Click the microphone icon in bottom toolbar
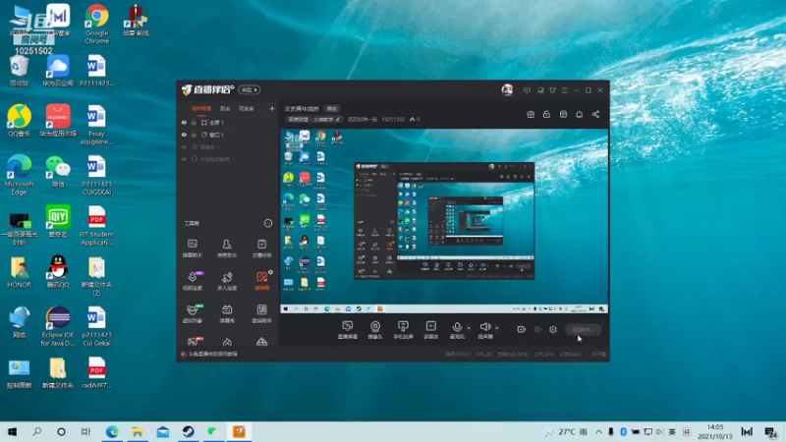Screen dimensions: 786x442 457,327
